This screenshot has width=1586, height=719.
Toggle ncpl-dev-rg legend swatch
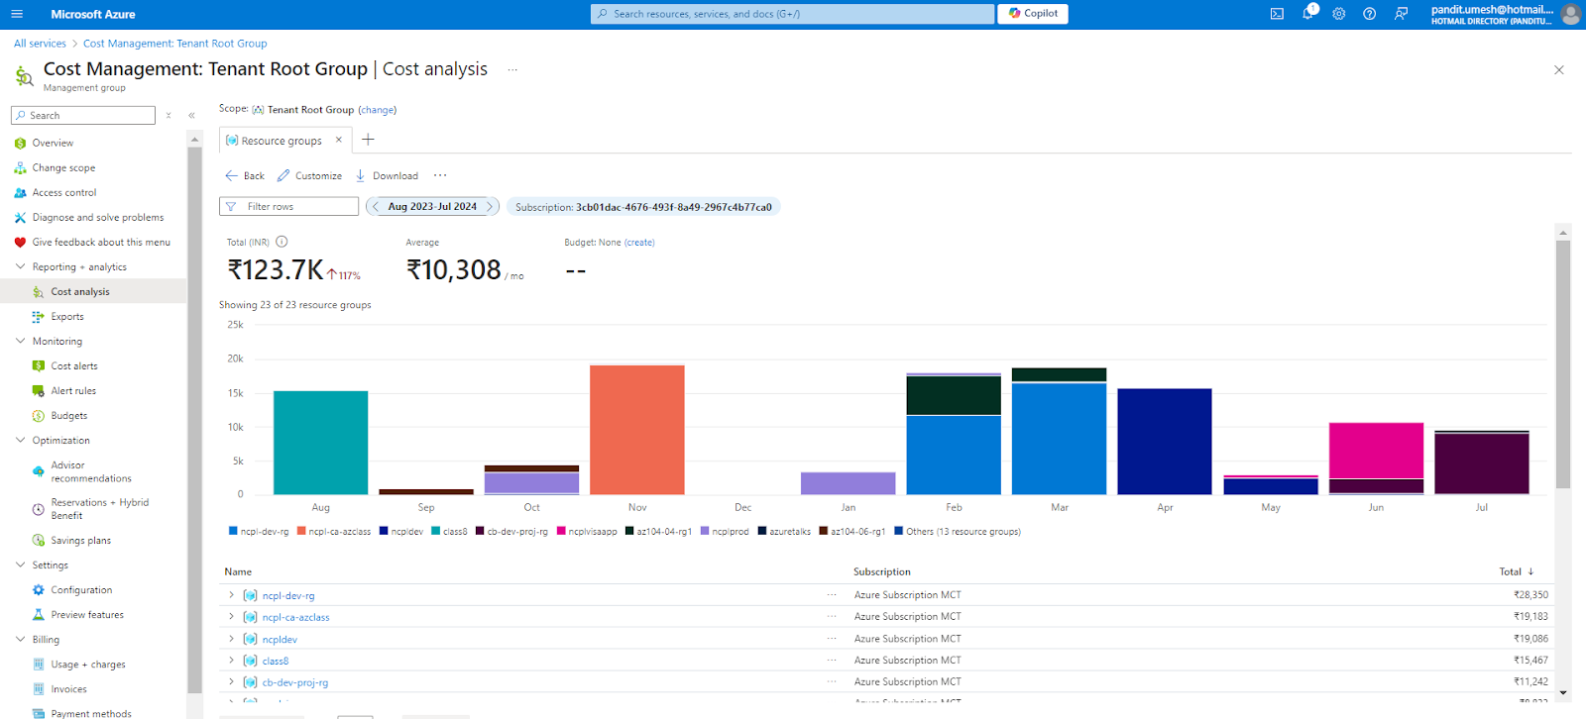click(x=234, y=531)
